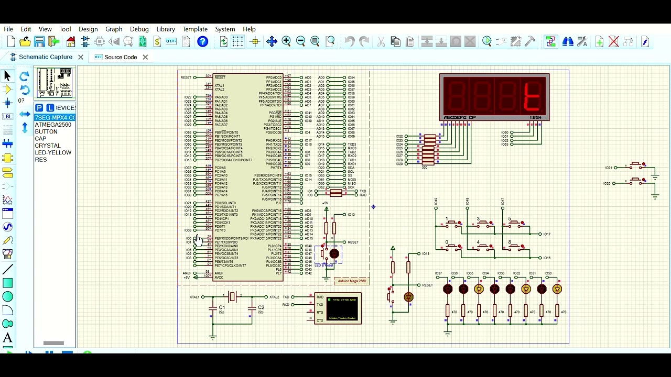Image resolution: width=671 pixels, height=377 pixels.
Task: Click the device list horizontal scrollbar
Action: (53, 343)
